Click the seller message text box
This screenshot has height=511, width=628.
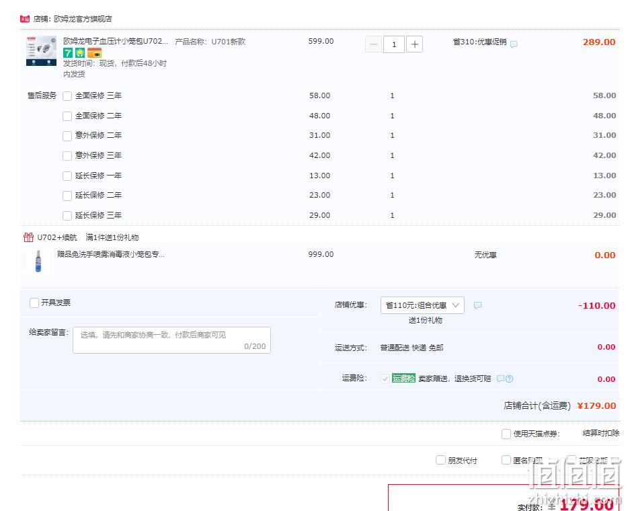(x=172, y=340)
